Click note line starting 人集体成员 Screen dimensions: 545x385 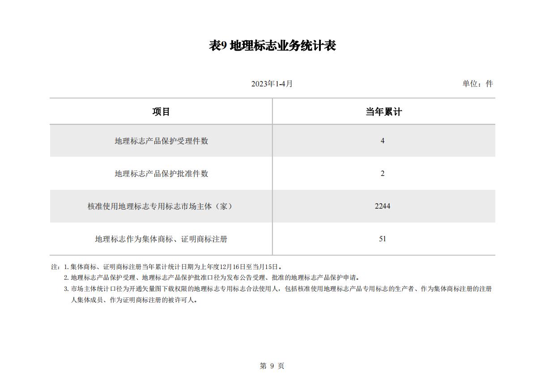[135, 300]
